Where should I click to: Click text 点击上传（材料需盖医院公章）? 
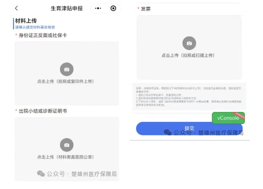[66, 157]
